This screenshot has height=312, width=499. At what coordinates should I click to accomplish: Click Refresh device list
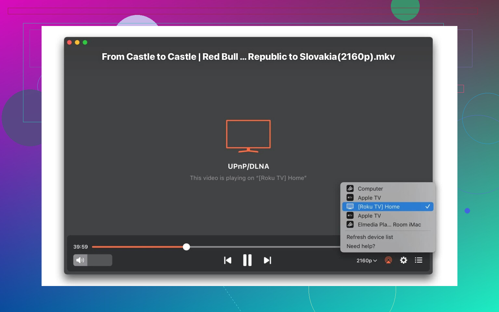[x=370, y=237]
